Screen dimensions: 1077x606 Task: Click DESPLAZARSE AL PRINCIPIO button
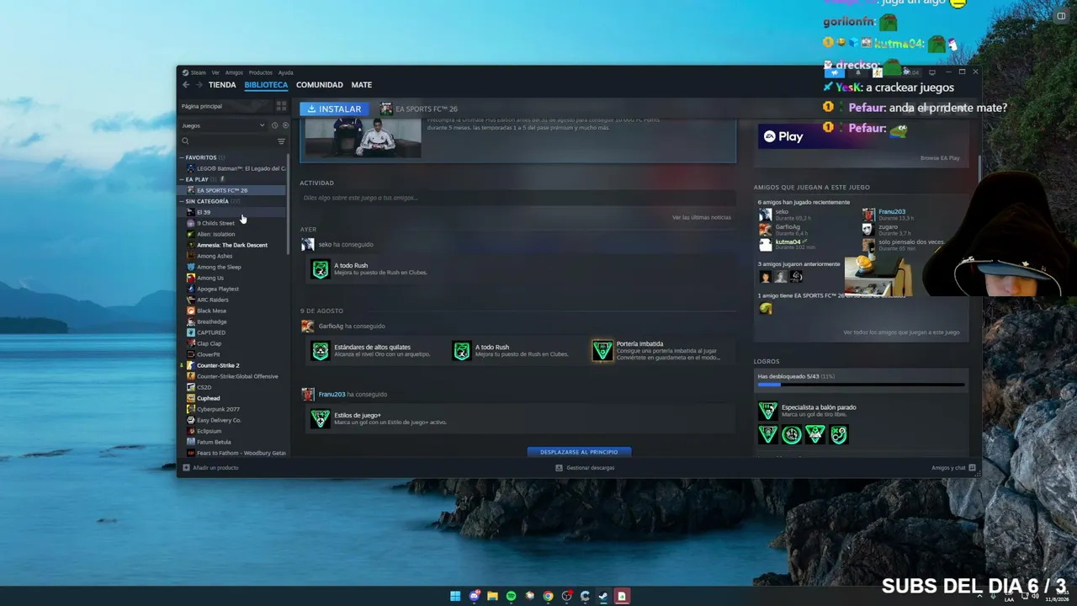(579, 452)
